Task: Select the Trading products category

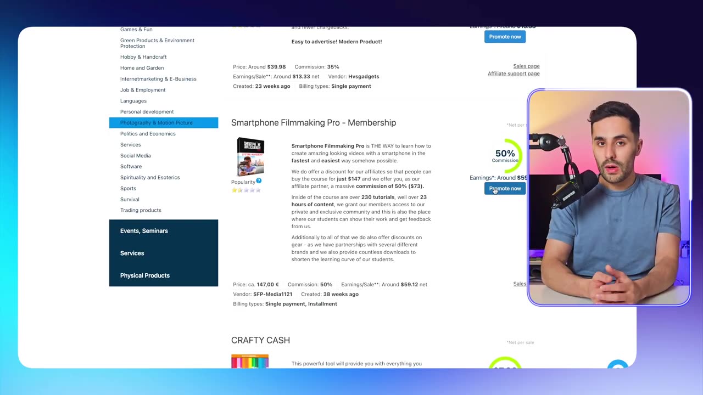Action: coord(141,210)
